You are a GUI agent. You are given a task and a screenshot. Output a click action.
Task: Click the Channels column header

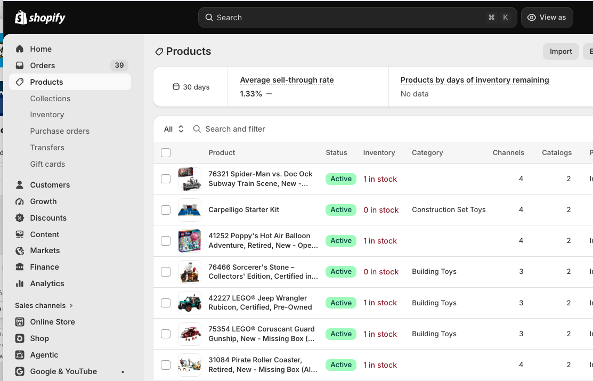tap(508, 152)
